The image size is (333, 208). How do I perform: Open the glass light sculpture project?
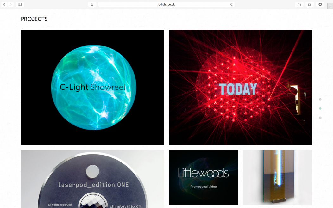pos(277,178)
